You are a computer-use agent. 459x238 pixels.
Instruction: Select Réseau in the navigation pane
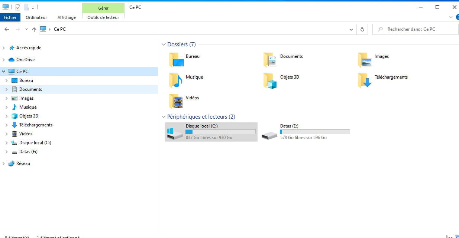23,163
